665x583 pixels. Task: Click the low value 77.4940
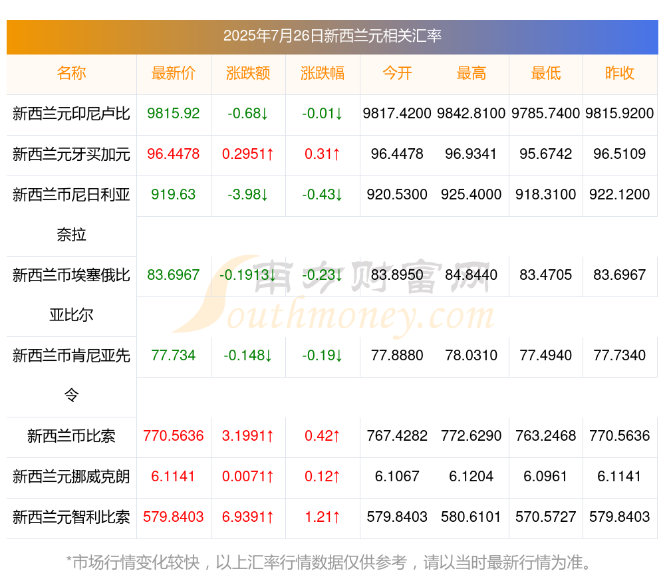(546, 355)
